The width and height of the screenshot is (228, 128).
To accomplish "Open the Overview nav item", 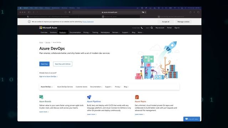I will [44, 32].
